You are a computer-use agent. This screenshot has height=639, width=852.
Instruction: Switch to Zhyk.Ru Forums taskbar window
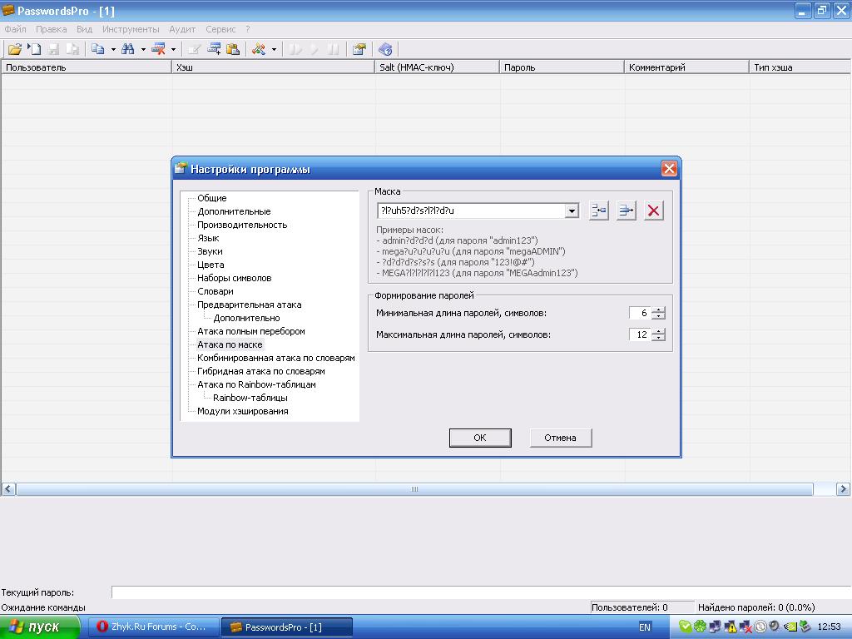[154, 627]
